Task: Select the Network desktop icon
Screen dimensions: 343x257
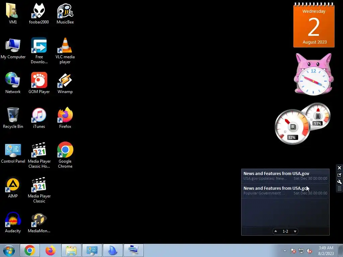Action: (13, 83)
